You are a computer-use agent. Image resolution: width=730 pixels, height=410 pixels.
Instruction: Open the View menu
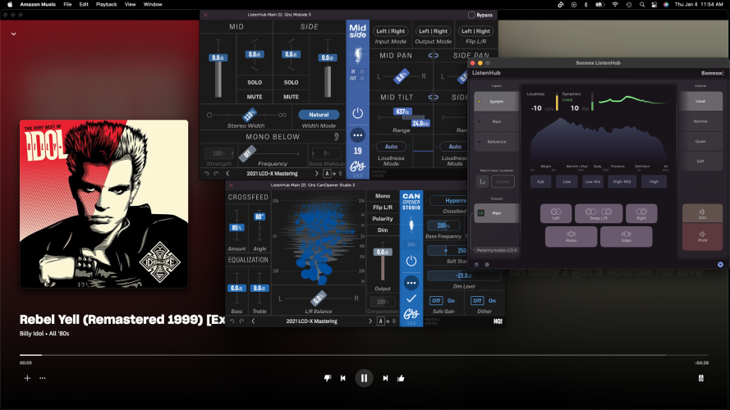[x=130, y=4]
